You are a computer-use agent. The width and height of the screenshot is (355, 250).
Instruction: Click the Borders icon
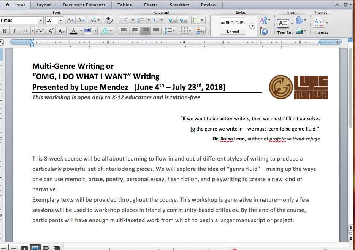186,31
